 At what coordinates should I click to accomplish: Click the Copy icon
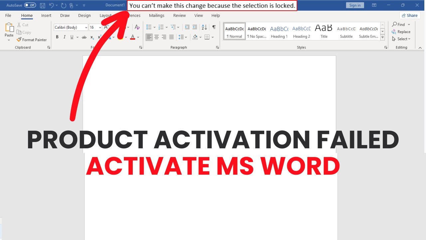pyautogui.click(x=19, y=32)
